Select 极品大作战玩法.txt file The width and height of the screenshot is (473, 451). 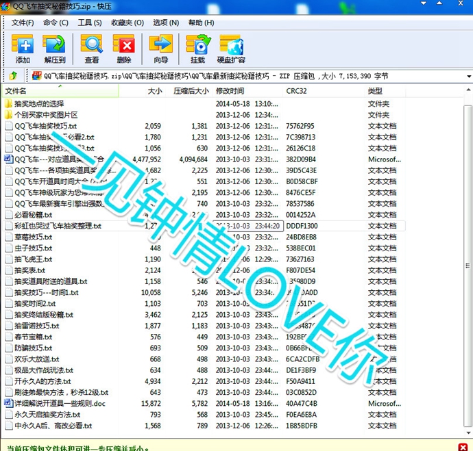coord(44,370)
